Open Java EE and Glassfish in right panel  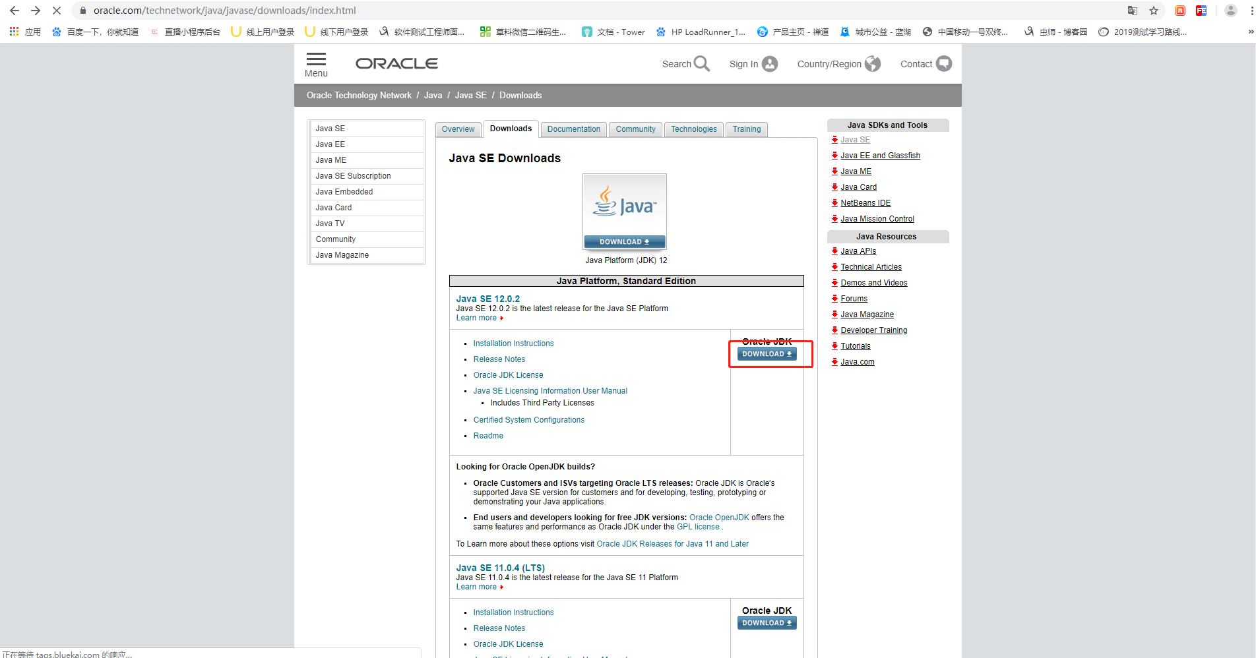pos(880,156)
